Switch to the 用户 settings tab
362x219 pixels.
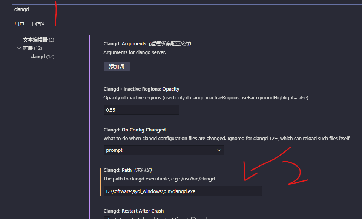coord(19,24)
